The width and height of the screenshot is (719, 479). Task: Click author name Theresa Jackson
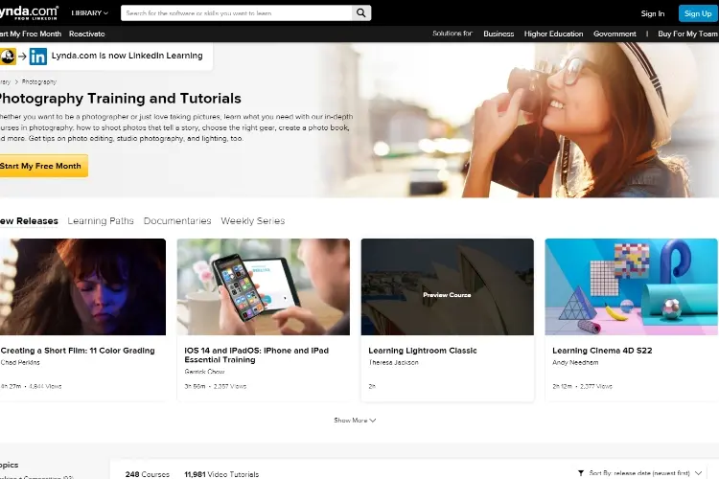pos(393,362)
